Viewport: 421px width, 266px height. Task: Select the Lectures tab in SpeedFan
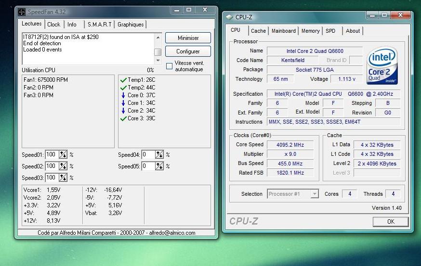pos(31,24)
